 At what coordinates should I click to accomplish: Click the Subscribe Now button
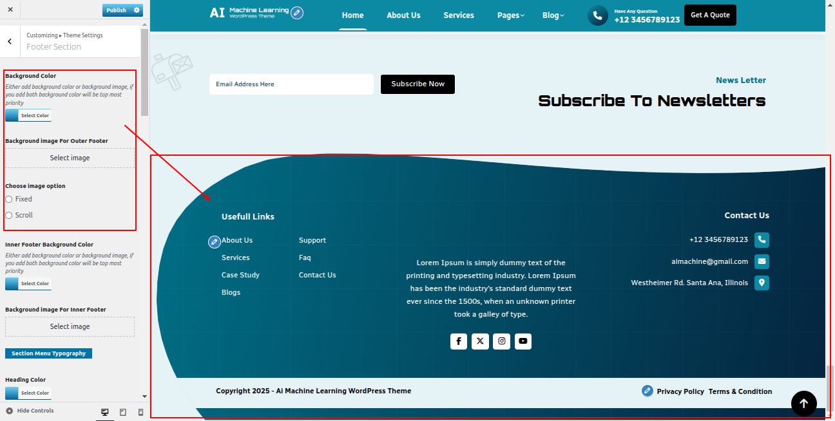[x=417, y=84]
